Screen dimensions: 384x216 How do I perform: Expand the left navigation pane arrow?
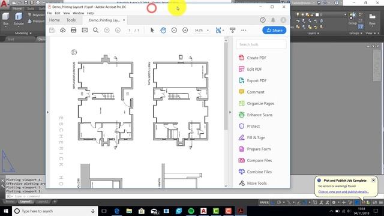tap(48, 112)
